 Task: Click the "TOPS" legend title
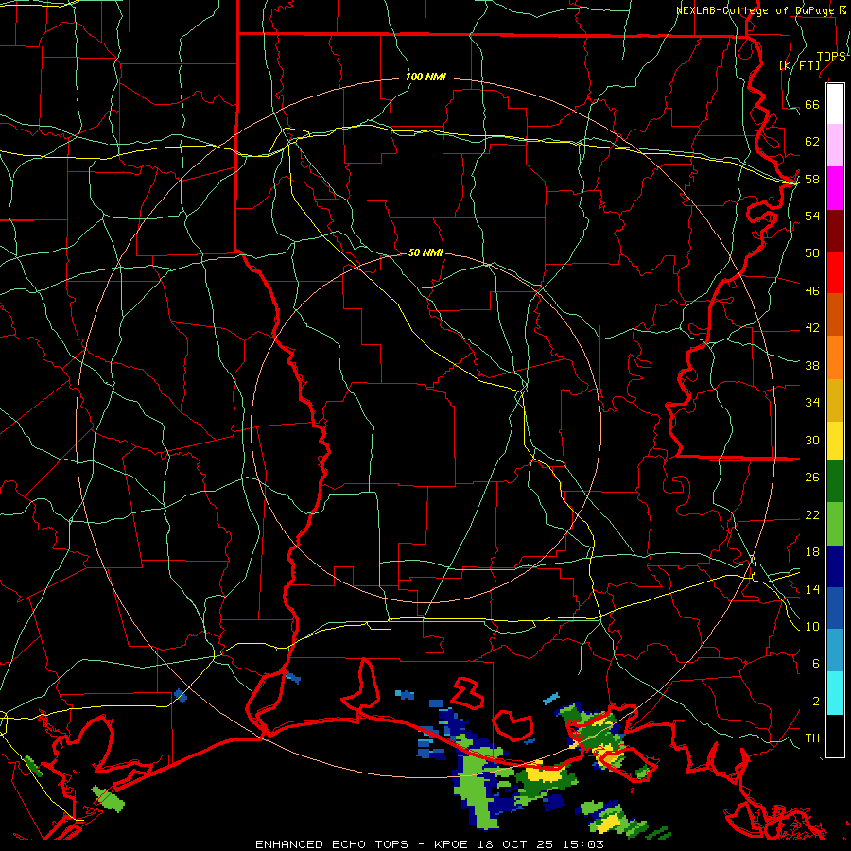(x=831, y=56)
